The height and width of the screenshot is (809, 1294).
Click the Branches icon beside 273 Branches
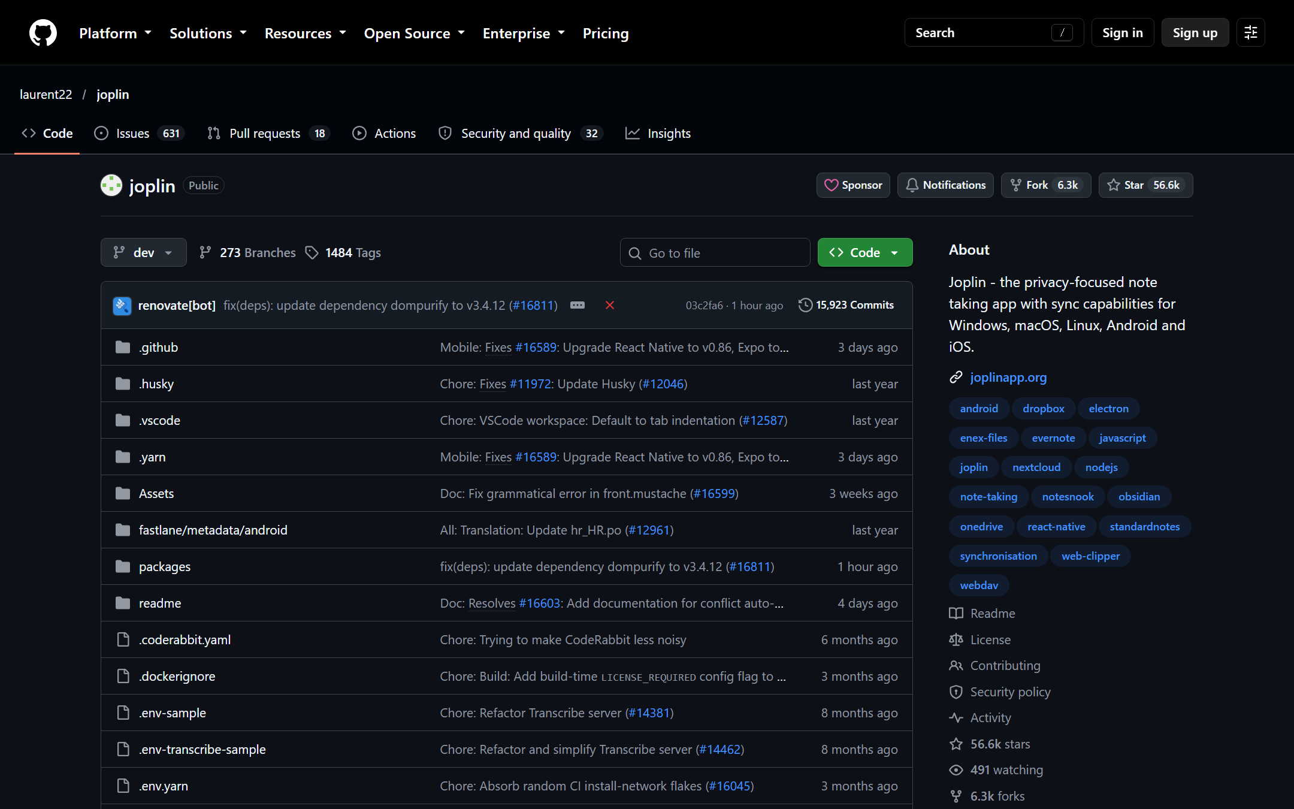(x=205, y=252)
